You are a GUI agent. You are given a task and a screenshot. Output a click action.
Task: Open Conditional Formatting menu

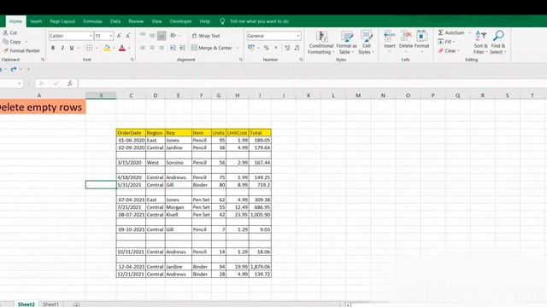coord(321,43)
